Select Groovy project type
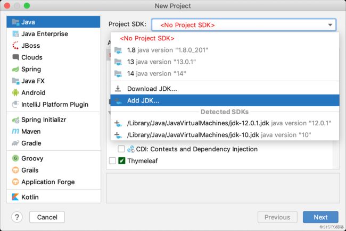346x231 pixels. (x=54, y=158)
